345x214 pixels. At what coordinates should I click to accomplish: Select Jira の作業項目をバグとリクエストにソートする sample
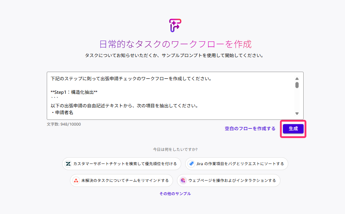237,164
